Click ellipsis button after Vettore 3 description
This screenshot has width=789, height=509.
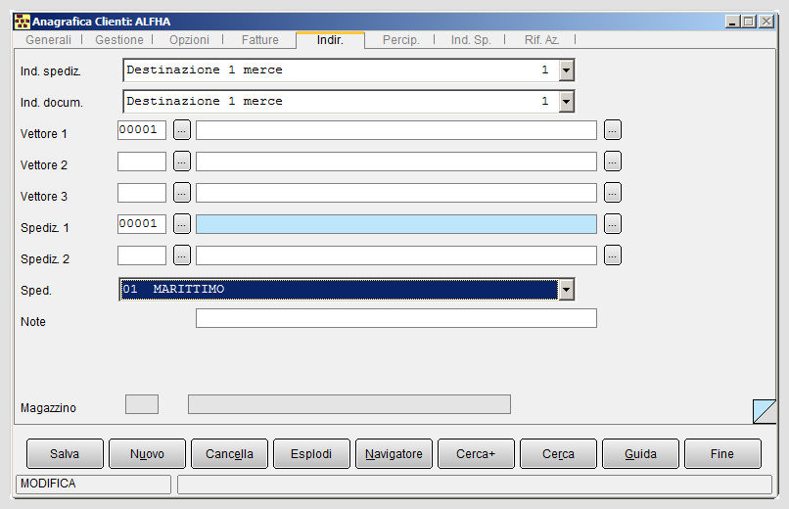[x=613, y=193]
